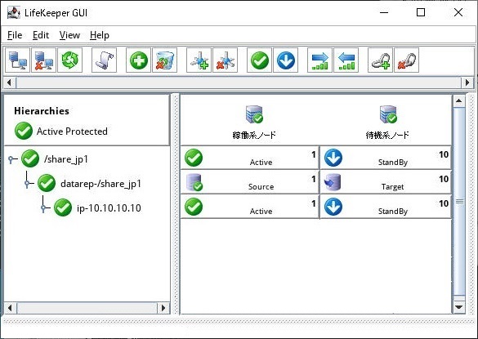Open the Edit menu

click(41, 35)
